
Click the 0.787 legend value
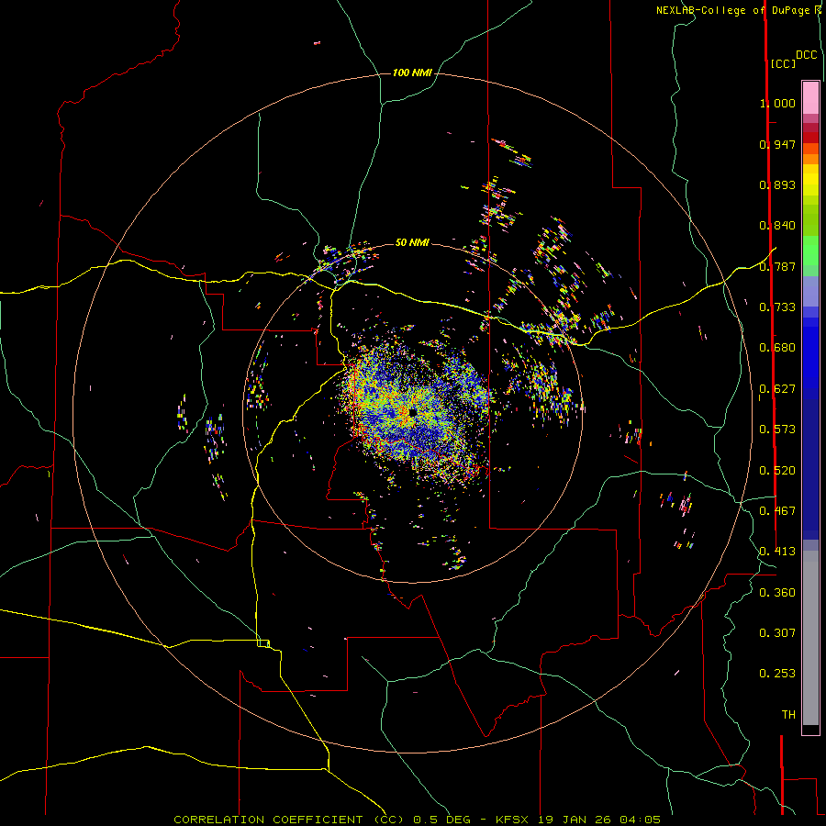(777, 266)
